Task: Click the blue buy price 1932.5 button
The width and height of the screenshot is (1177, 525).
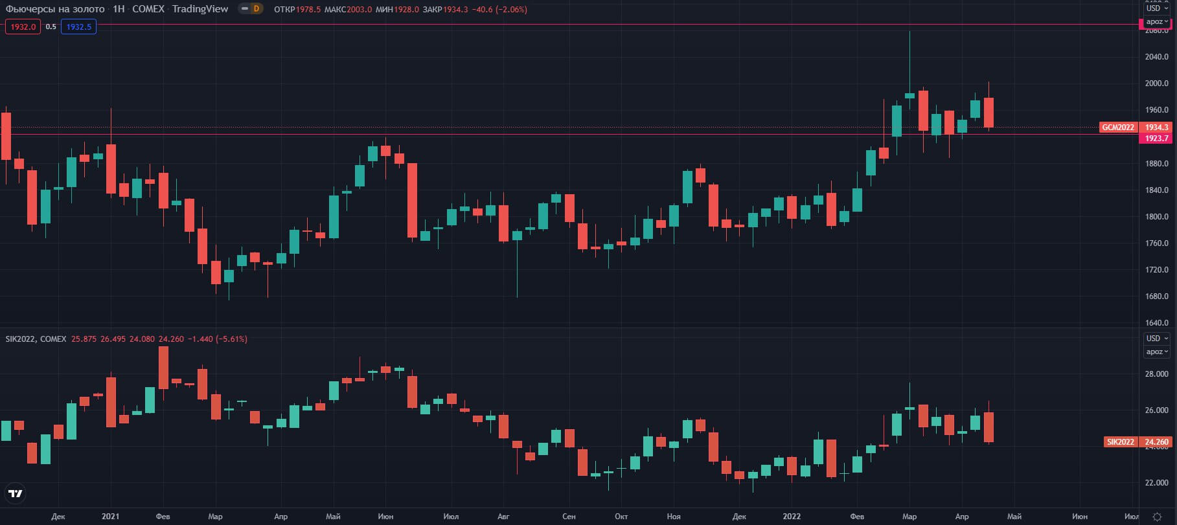Action: [x=78, y=27]
